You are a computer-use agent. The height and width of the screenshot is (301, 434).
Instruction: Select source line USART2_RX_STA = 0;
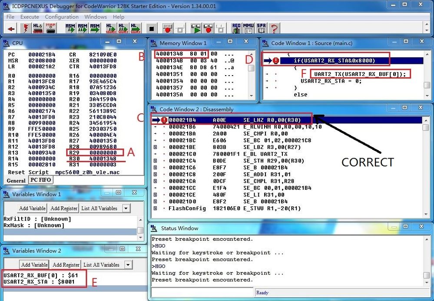[331, 81]
